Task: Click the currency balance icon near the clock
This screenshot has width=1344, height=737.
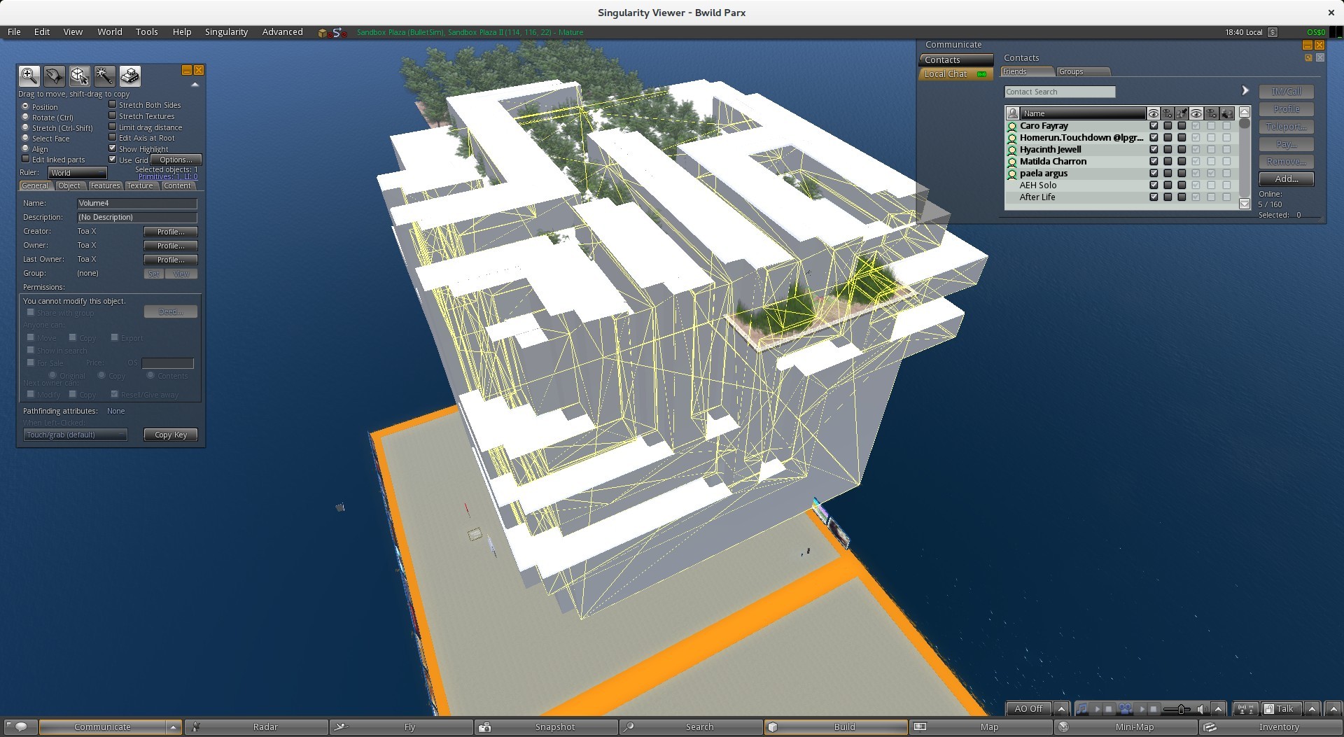Action: click(1273, 32)
